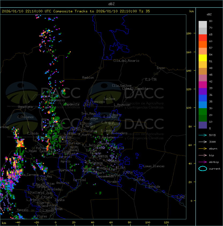Click the '50YD' legend label
Screen dimensions: 223x226
point(212,135)
